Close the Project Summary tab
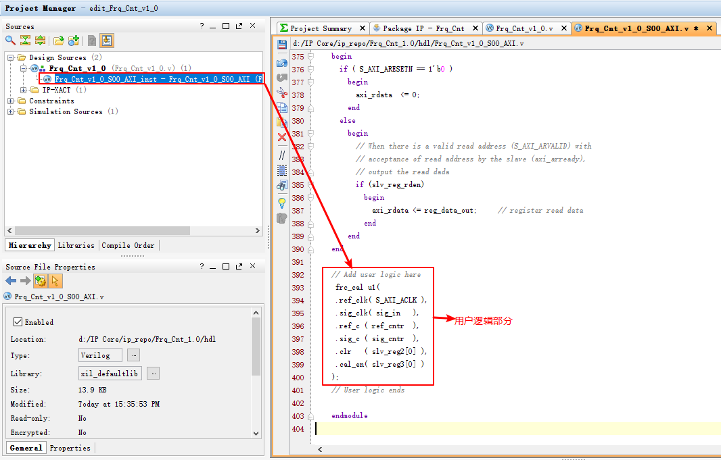 click(x=363, y=28)
